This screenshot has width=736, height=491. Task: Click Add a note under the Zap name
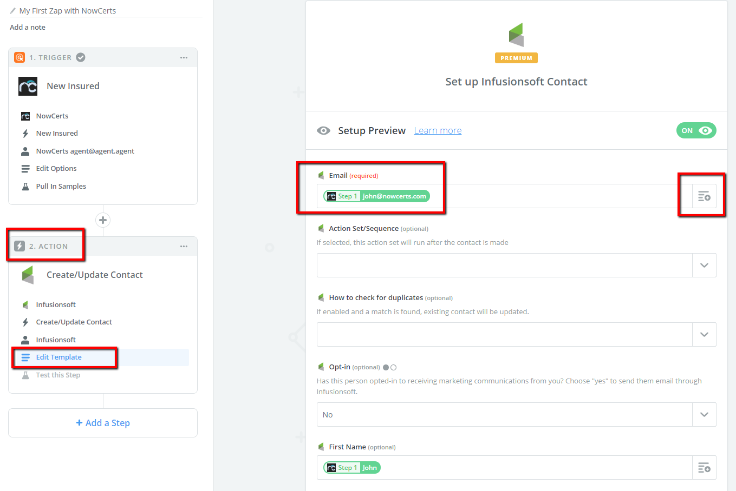[28, 28]
